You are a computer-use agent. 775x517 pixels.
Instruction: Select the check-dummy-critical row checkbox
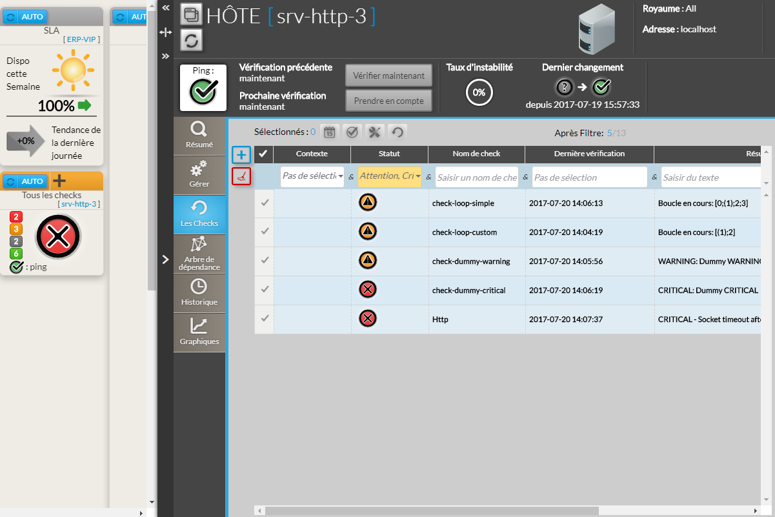tap(264, 290)
